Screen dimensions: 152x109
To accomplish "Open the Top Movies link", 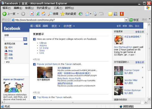I will (43, 97).
